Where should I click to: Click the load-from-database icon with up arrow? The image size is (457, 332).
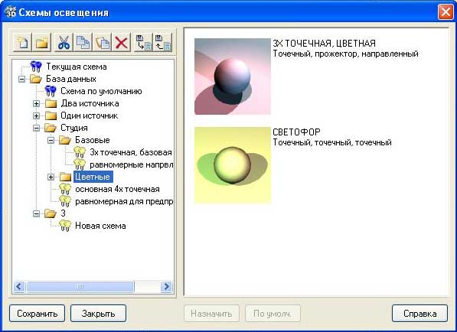162,43
